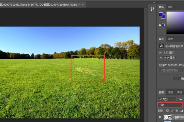
Task: Switch to the 颜色 tab
Action: [161, 7]
